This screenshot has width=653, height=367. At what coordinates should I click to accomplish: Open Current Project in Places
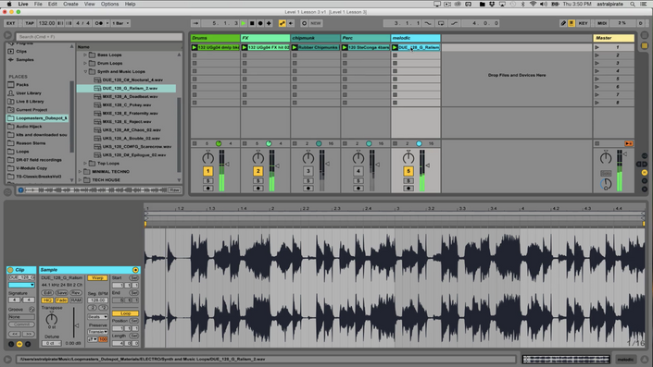coord(31,110)
